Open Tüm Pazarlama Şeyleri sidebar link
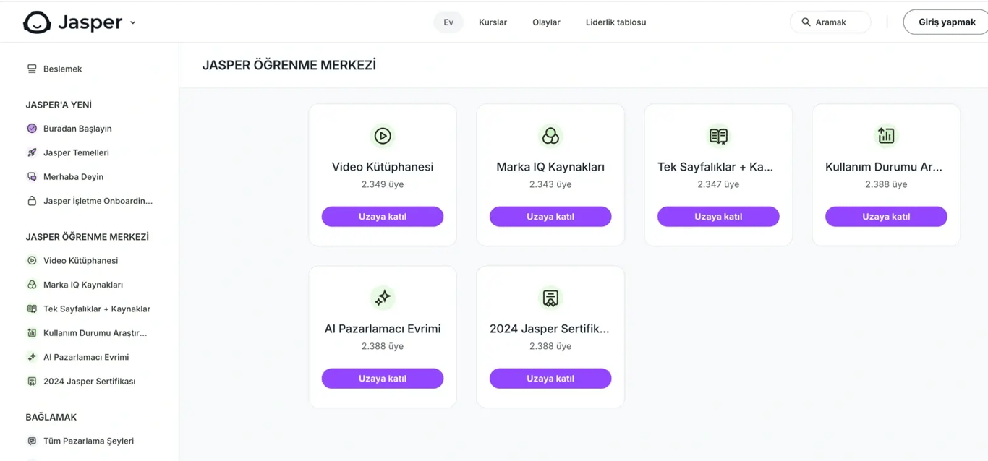 pos(88,441)
